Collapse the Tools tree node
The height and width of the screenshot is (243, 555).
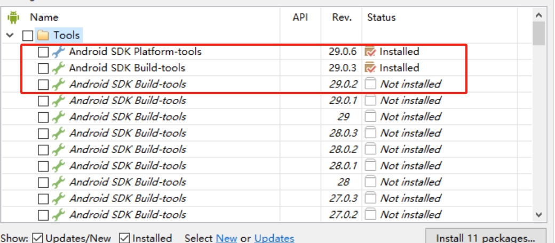click(x=10, y=35)
